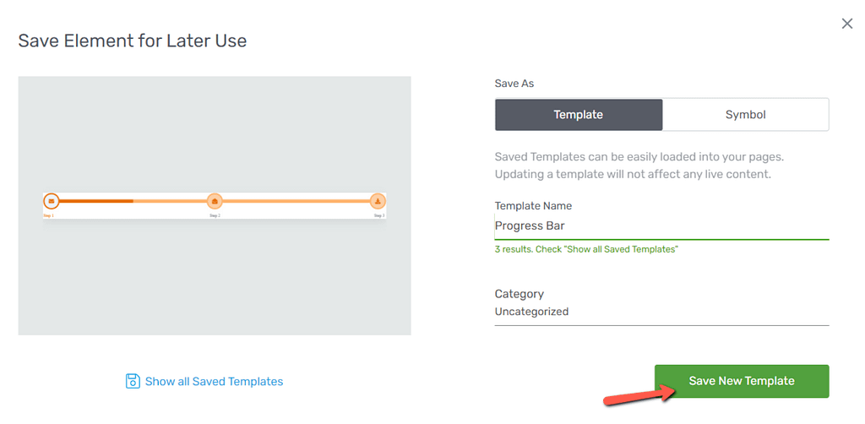Open Show all Saved Templates link
The width and height of the screenshot is (865, 424).
coord(214,382)
